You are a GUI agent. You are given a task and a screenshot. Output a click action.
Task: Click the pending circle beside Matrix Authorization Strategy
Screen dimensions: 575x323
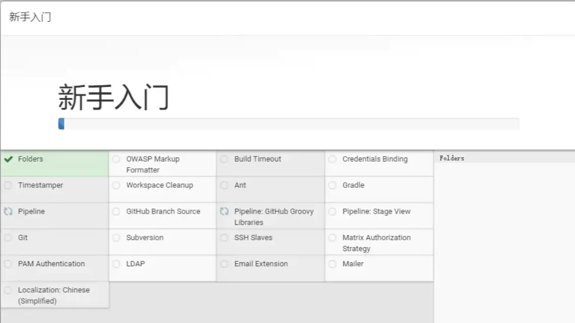click(x=332, y=238)
